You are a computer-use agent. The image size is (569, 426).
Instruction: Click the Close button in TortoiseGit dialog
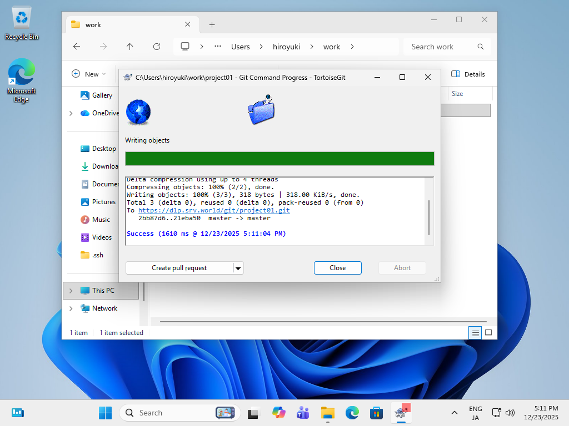click(x=337, y=268)
